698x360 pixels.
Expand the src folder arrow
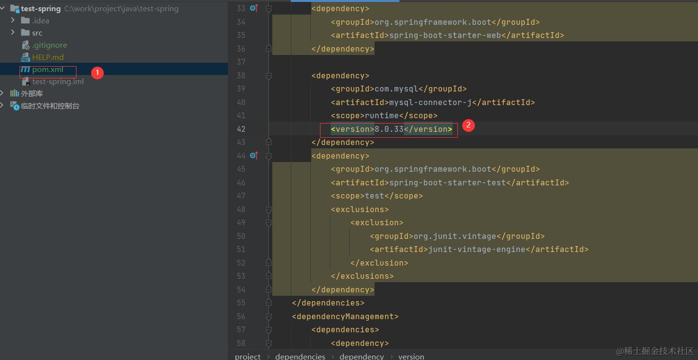click(x=13, y=33)
